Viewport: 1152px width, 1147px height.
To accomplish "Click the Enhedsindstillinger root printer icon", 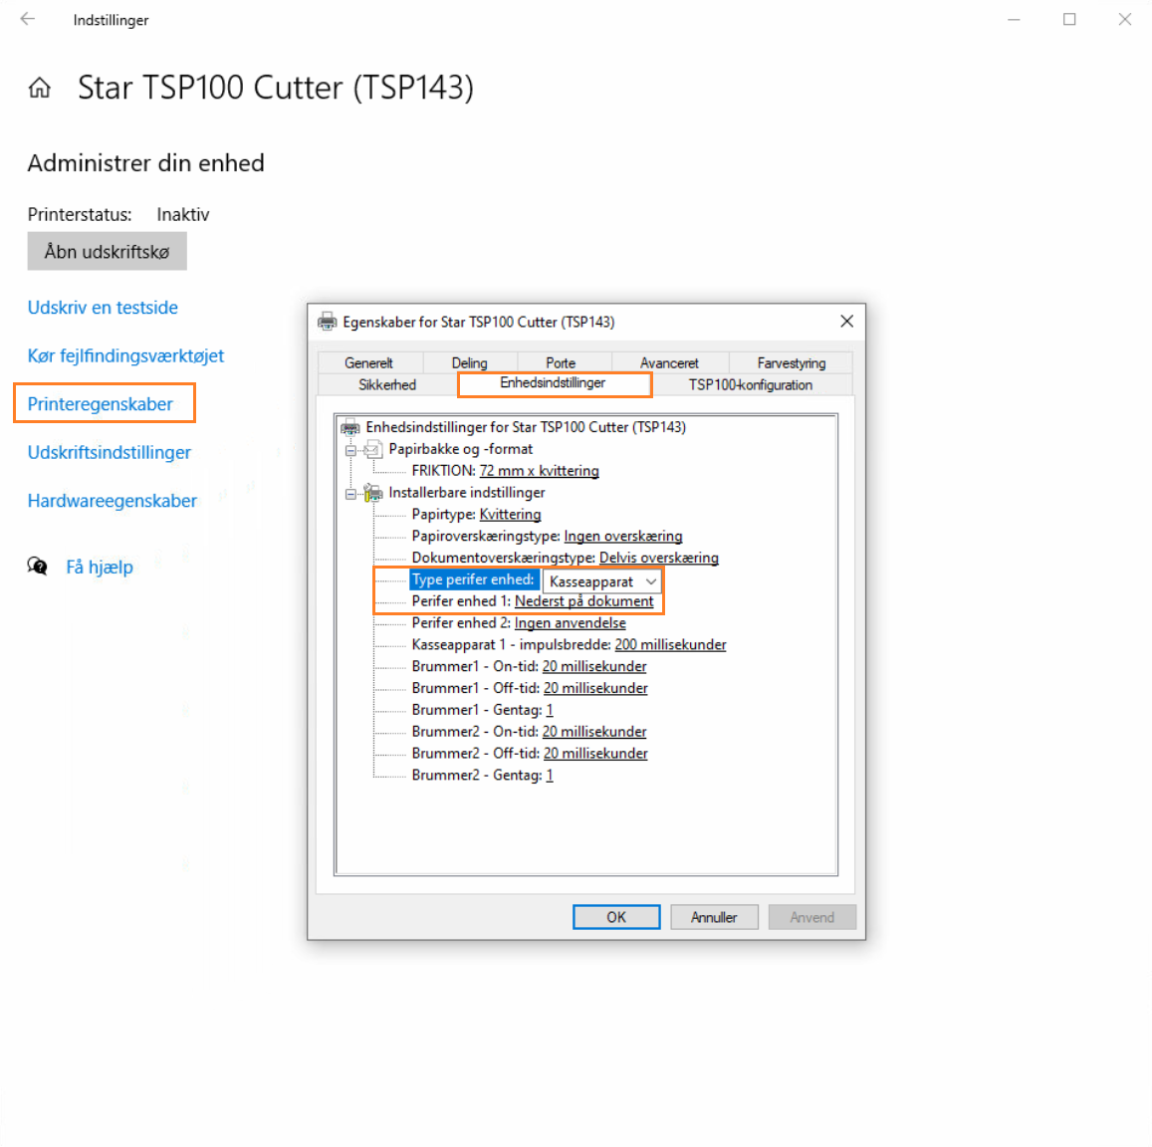I will (x=350, y=428).
